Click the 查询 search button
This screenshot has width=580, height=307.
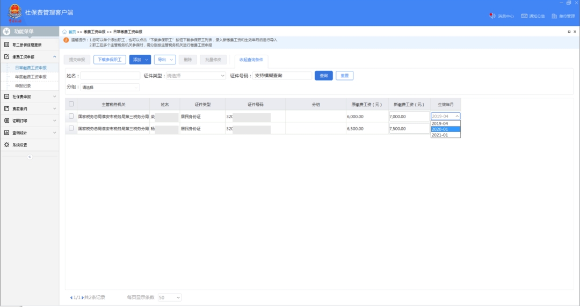324,76
